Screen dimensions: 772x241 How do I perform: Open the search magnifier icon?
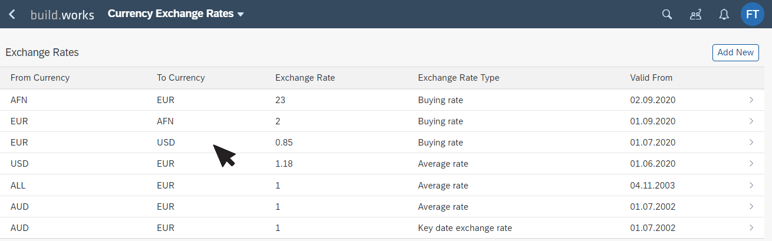click(667, 14)
